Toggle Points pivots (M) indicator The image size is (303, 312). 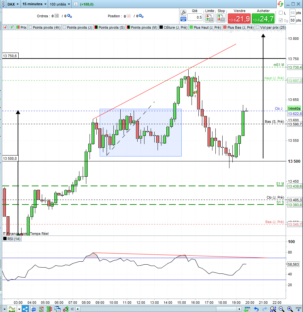(142, 27)
